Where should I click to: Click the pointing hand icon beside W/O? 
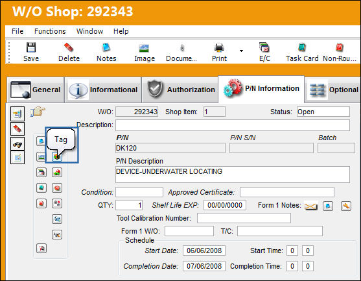(38, 112)
